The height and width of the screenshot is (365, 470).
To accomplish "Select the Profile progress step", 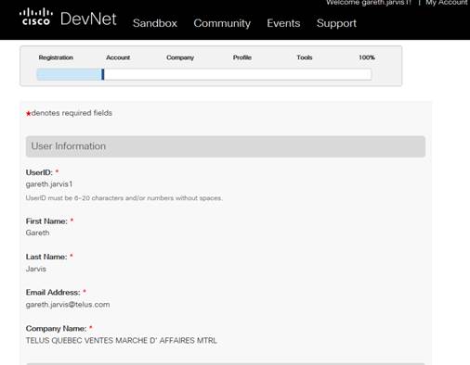I will [242, 57].
